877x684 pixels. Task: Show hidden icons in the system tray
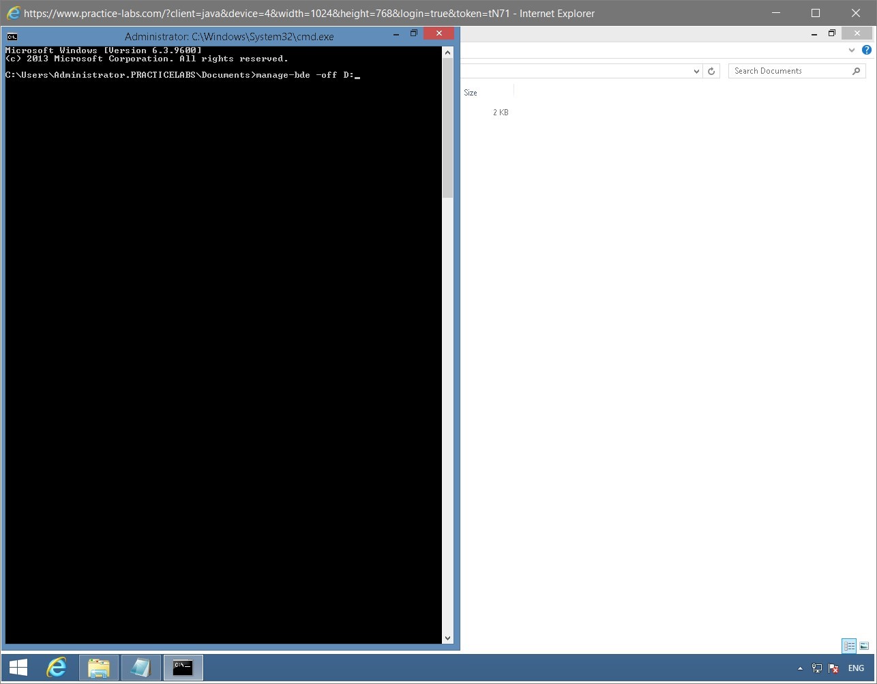point(799,668)
